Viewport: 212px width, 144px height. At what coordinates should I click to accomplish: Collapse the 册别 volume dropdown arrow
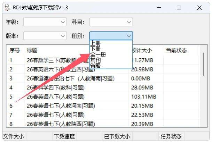[x=129, y=36]
